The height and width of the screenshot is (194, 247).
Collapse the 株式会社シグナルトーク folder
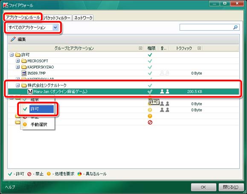coord(17,85)
